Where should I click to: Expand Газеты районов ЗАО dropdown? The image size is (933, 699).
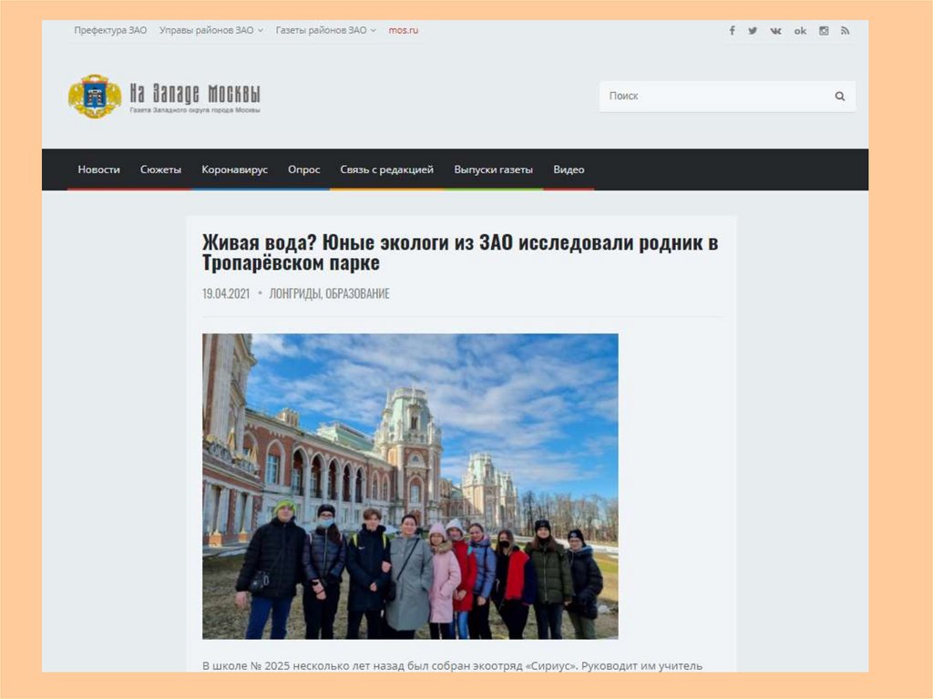[x=325, y=30]
